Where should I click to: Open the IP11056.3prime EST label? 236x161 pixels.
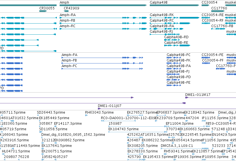[215, 140]
